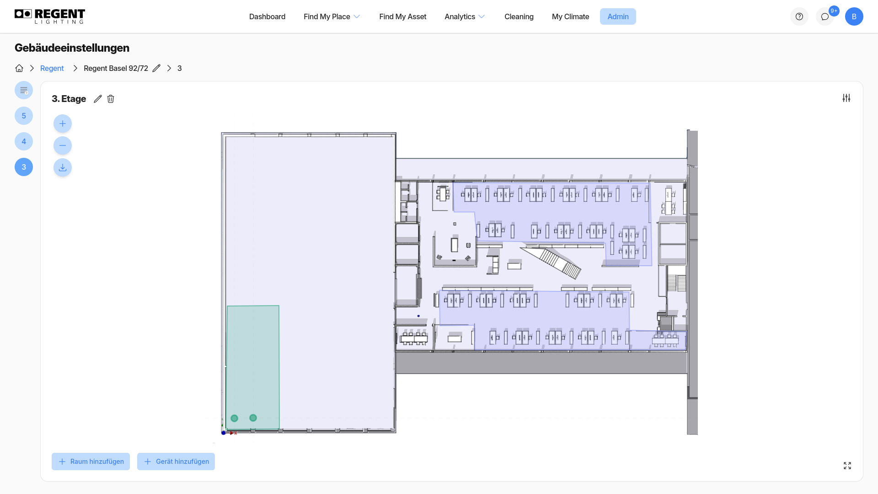Open the Cleaning tab
The image size is (878, 494).
click(x=519, y=16)
